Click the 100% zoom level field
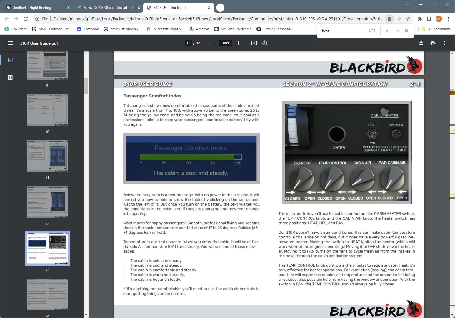The width and height of the screenshot is (455, 318). click(x=226, y=43)
